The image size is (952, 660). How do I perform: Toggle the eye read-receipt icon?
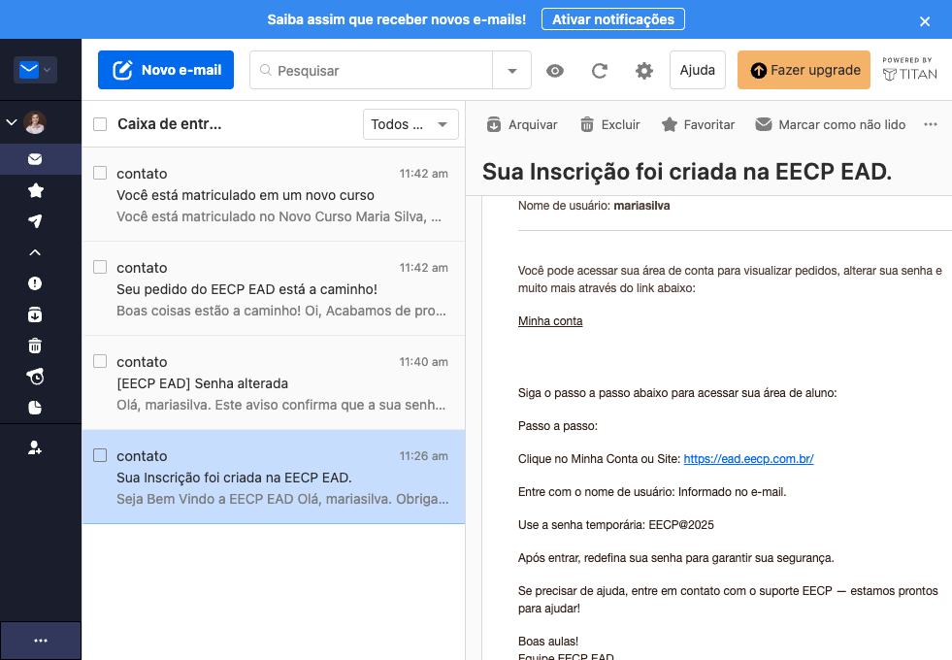click(x=555, y=71)
